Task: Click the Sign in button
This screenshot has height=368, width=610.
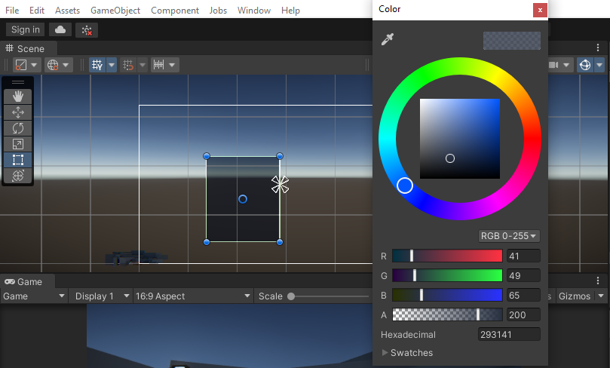Action: pyautogui.click(x=26, y=29)
